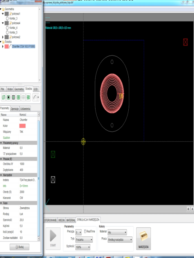
Task: Click the X button at canvas corner
Action: click(x=192, y=209)
